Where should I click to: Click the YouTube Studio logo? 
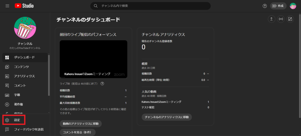coord(24,6)
